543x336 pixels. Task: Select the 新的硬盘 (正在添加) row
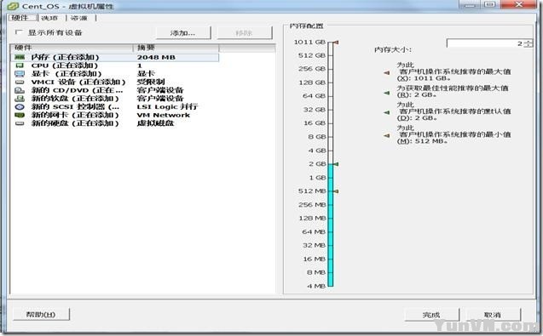[115, 123]
